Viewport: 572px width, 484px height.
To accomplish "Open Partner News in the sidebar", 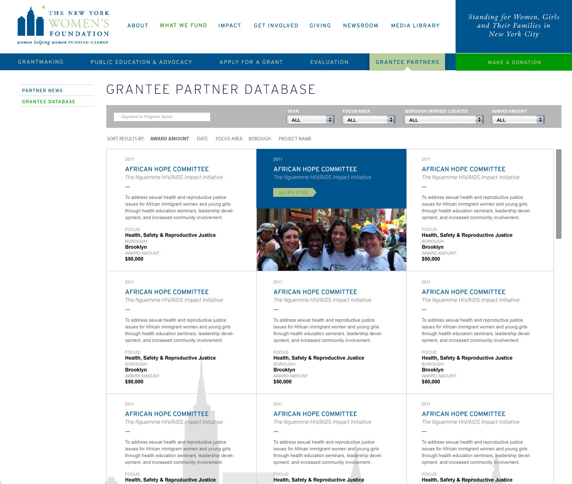I will click(x=42, y=90).
